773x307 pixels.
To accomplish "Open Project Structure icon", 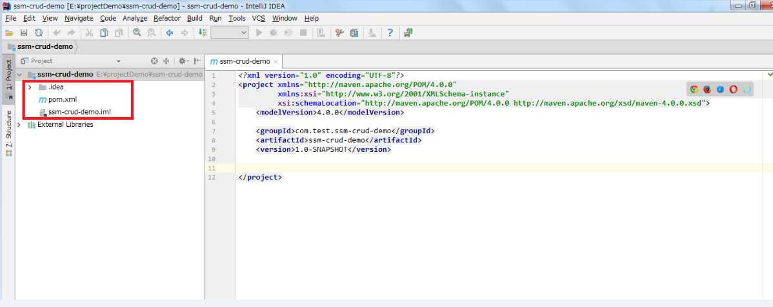I will (354, 33).
